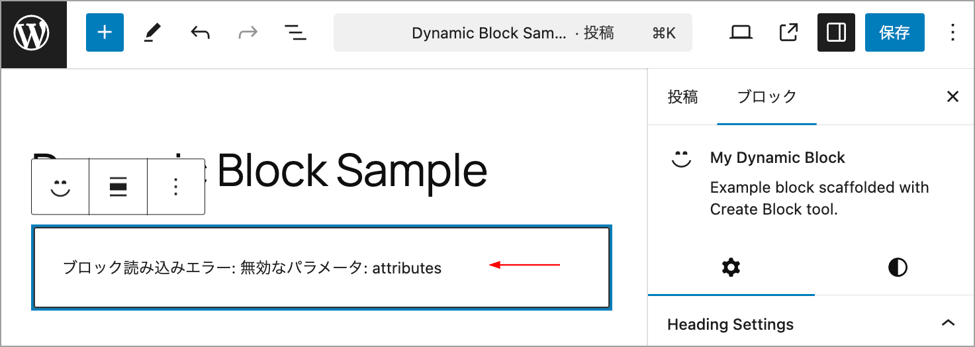The image size is (975, 347).
Task: Close the settings sidebar
Action: click(x=952, y=97)
